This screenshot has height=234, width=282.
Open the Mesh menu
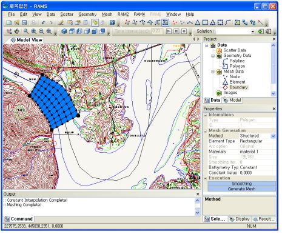(107, 15)
